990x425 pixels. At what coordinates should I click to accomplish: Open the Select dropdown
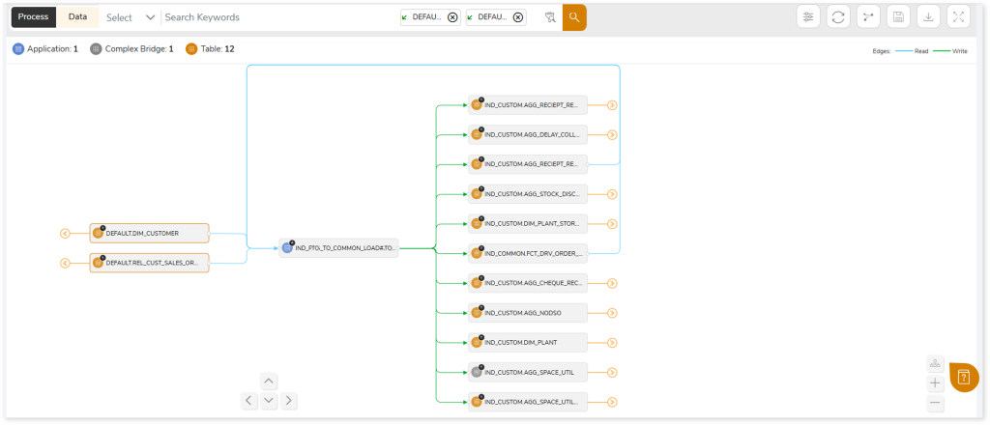click(131, 17)
